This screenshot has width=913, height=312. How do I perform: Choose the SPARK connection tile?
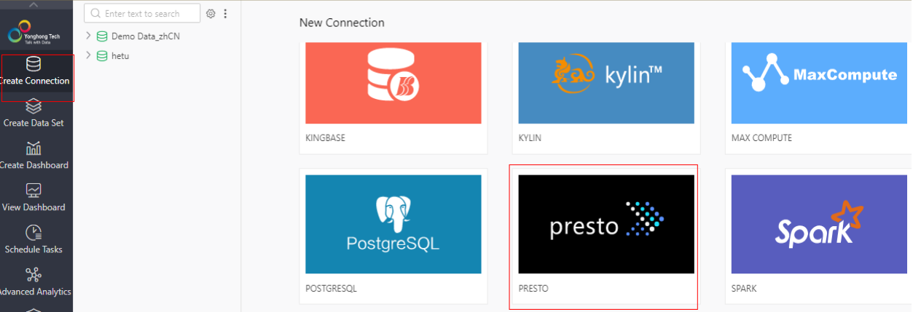(x=819, y=236)
